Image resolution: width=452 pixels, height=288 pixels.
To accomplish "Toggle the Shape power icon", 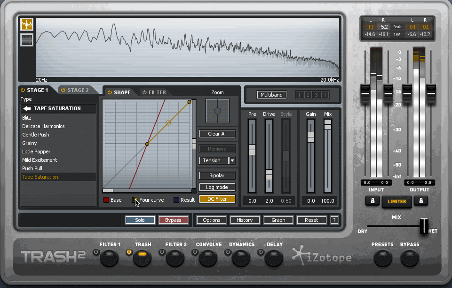I will point(110,92).
